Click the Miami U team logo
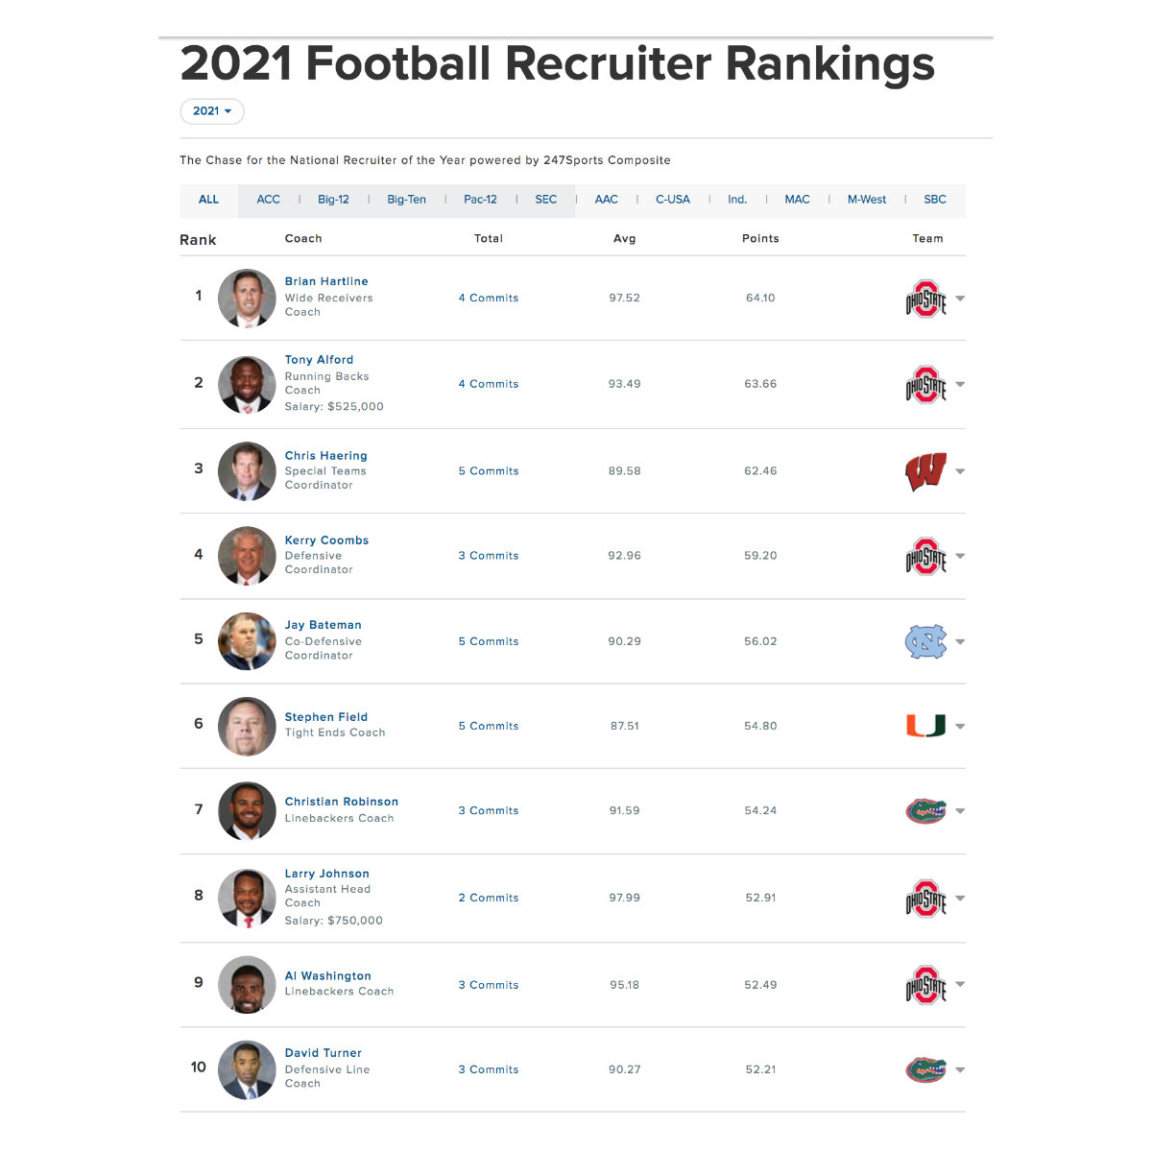This screenshot has width=1152, height=1152. pyautogui.click(x=925, y=726)
